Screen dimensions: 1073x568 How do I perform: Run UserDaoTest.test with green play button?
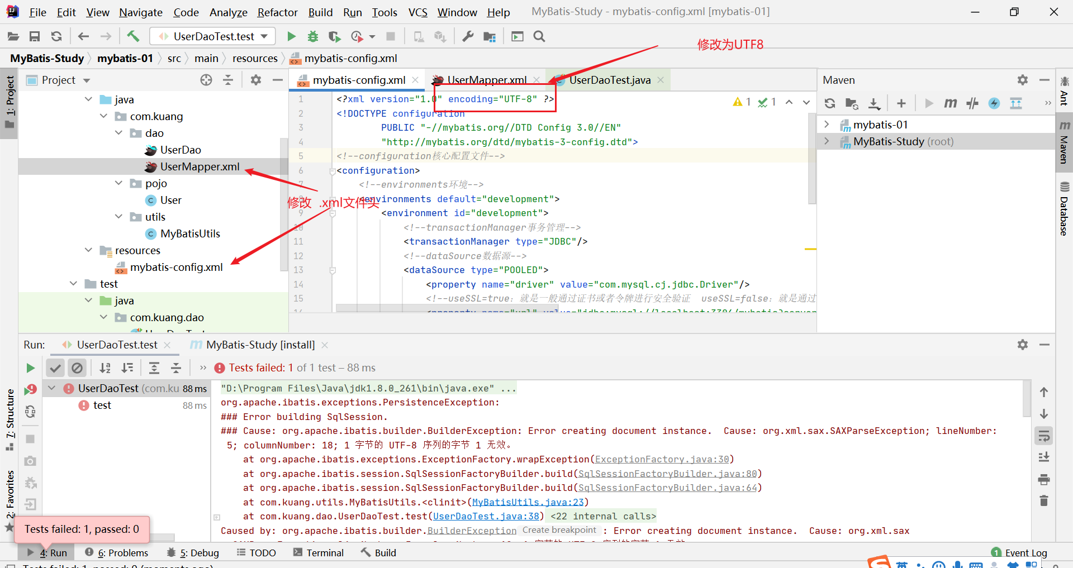tap(291, 36)
